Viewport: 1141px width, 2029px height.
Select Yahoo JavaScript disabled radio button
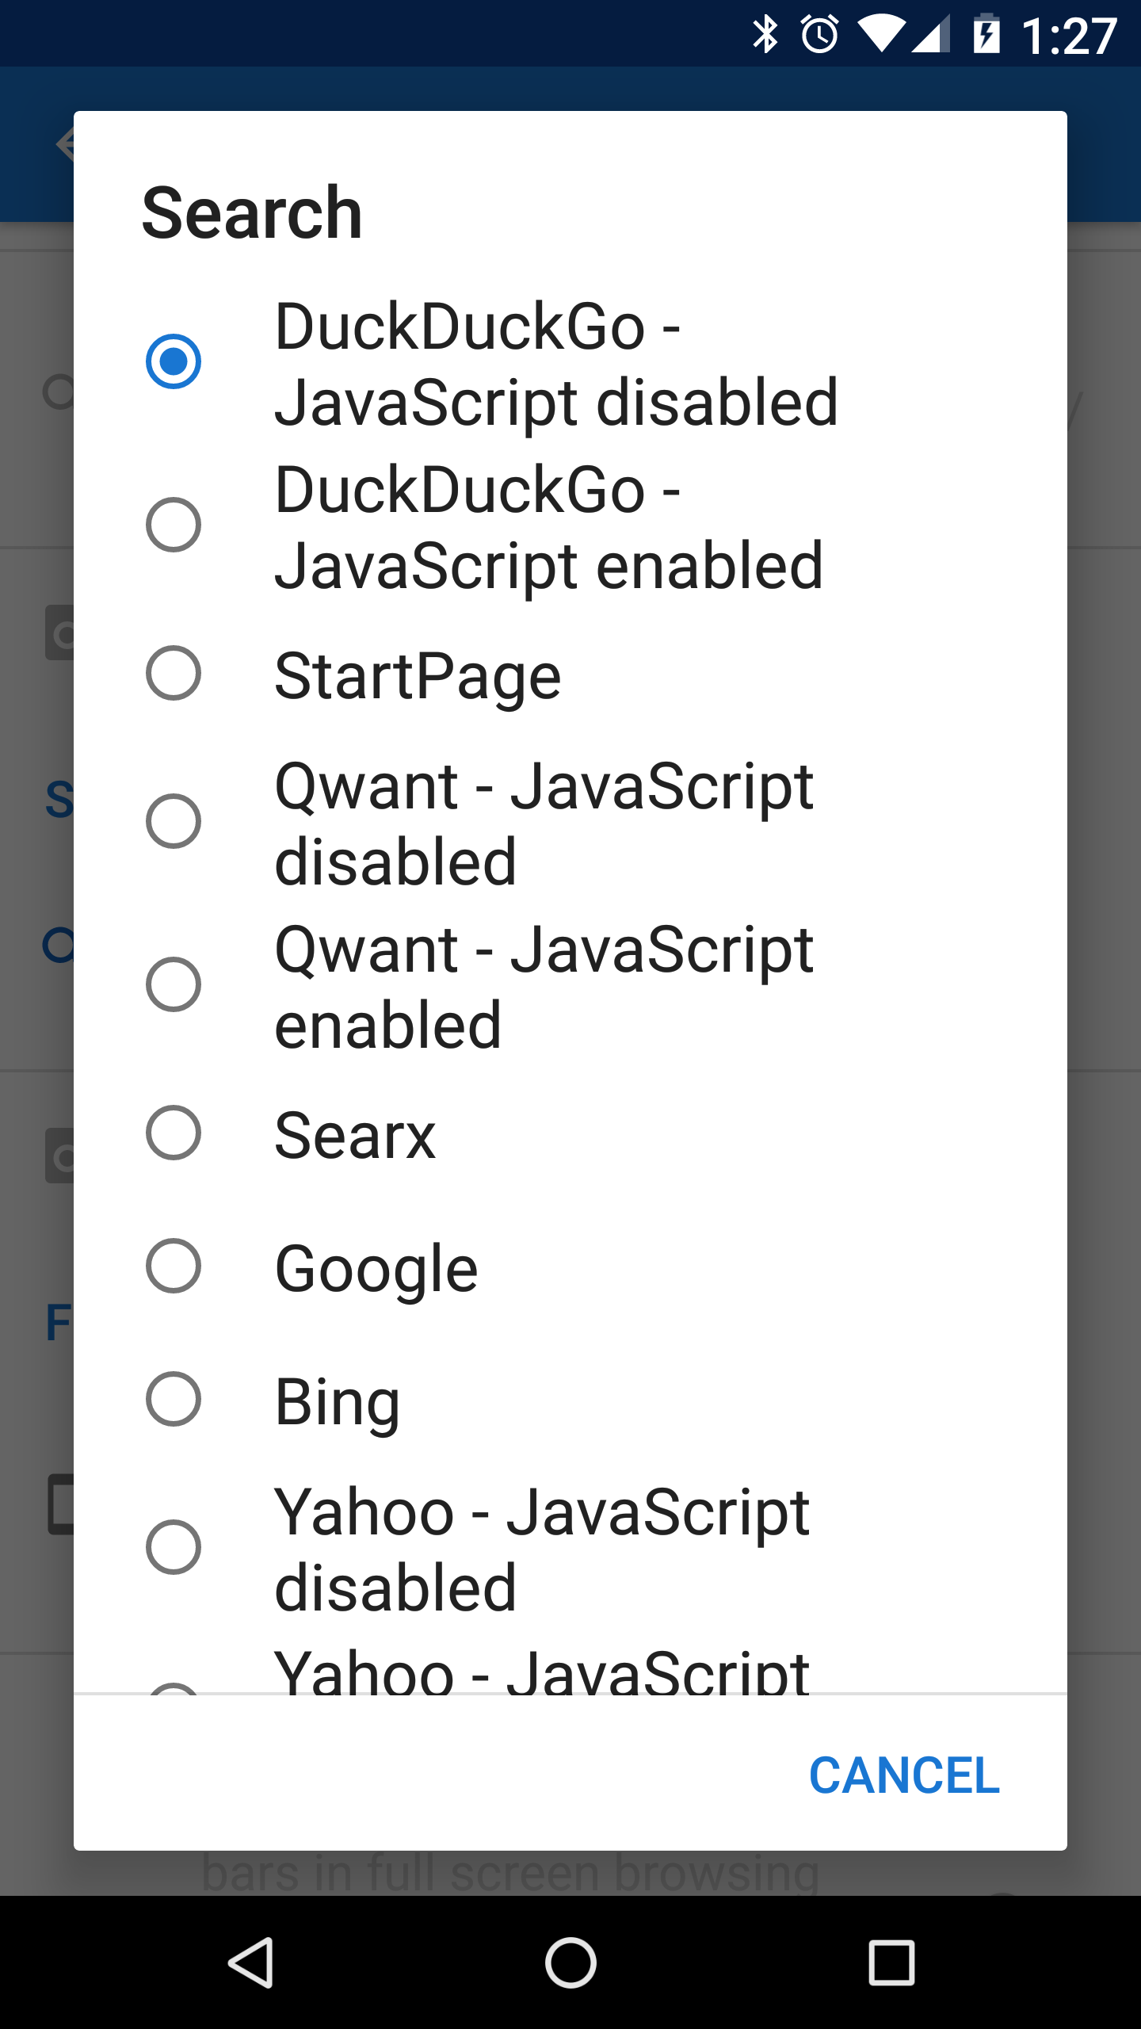coord(174,1547)
